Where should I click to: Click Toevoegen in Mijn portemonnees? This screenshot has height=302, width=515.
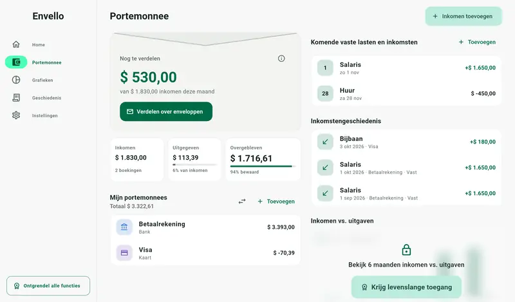276,202
